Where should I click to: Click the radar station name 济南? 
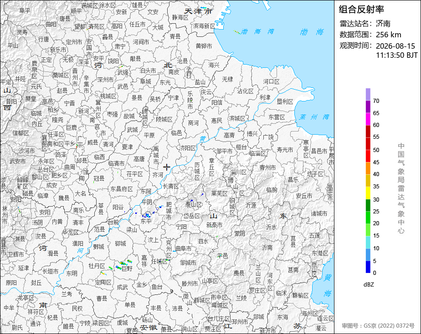383,23
